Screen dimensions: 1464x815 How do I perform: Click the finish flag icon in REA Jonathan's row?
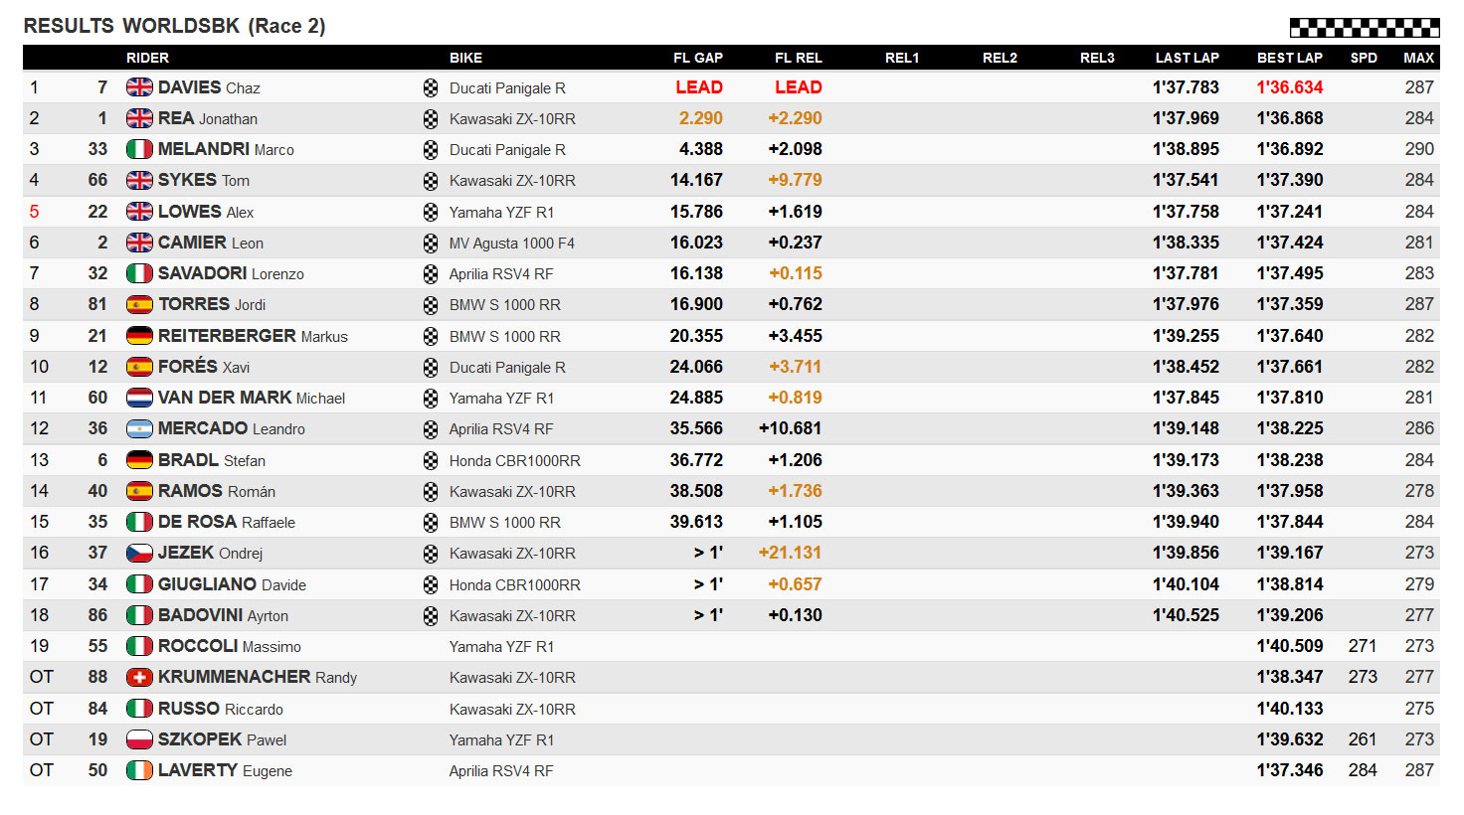(x=431, y=119)
